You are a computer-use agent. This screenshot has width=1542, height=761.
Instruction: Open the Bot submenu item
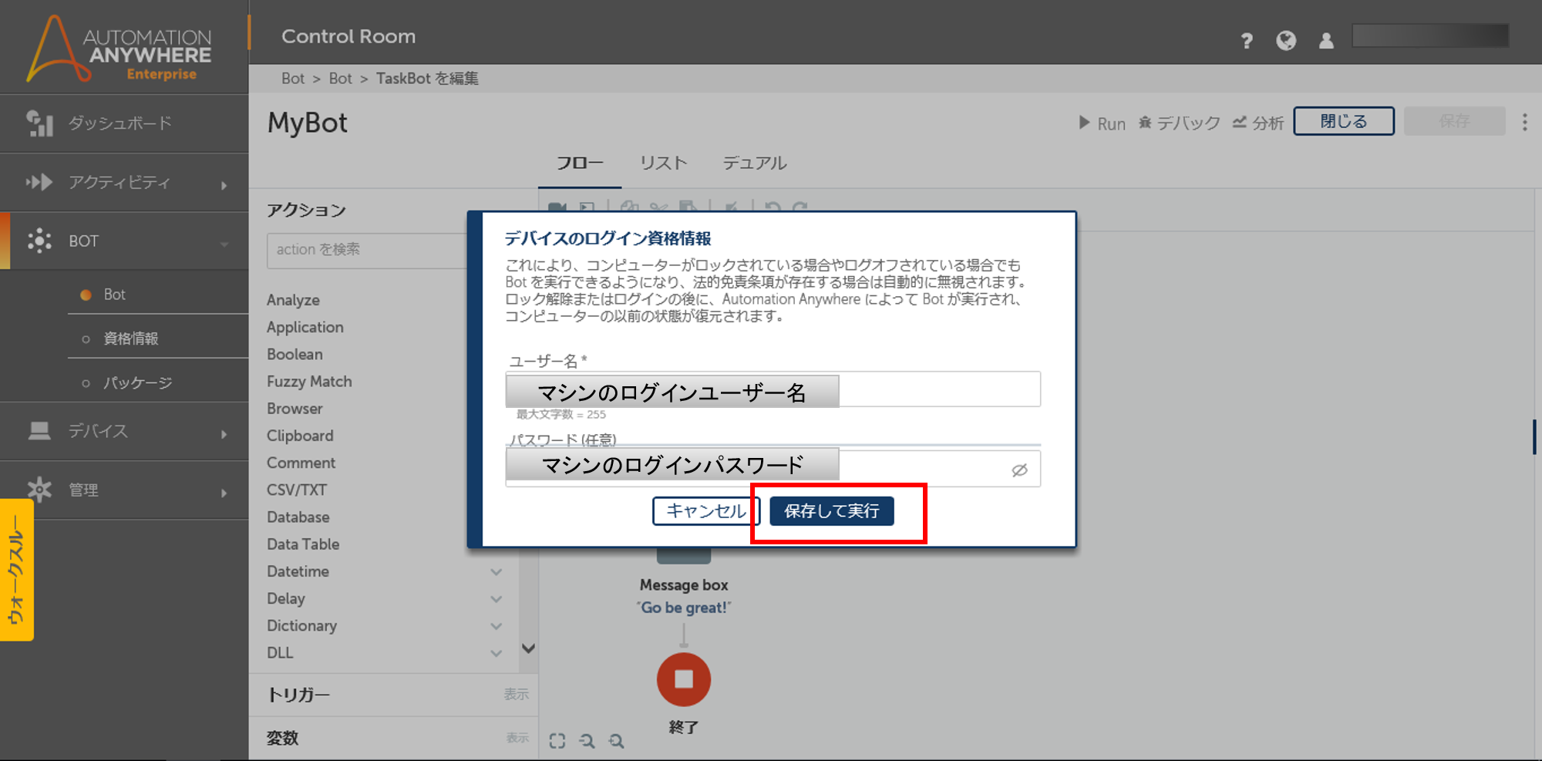(114, 295)
